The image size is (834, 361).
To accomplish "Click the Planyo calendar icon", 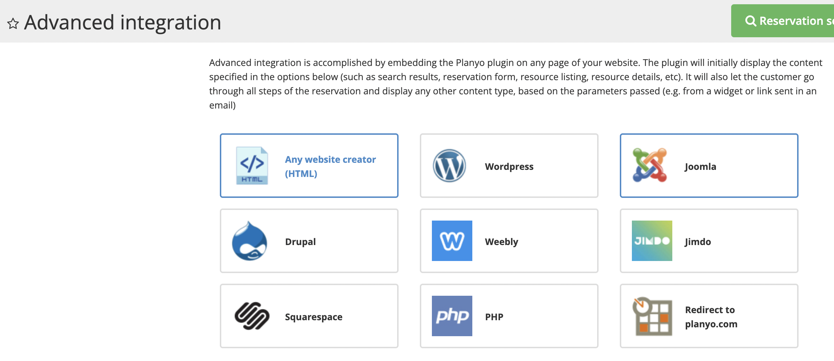I will (x=652, y=316).
